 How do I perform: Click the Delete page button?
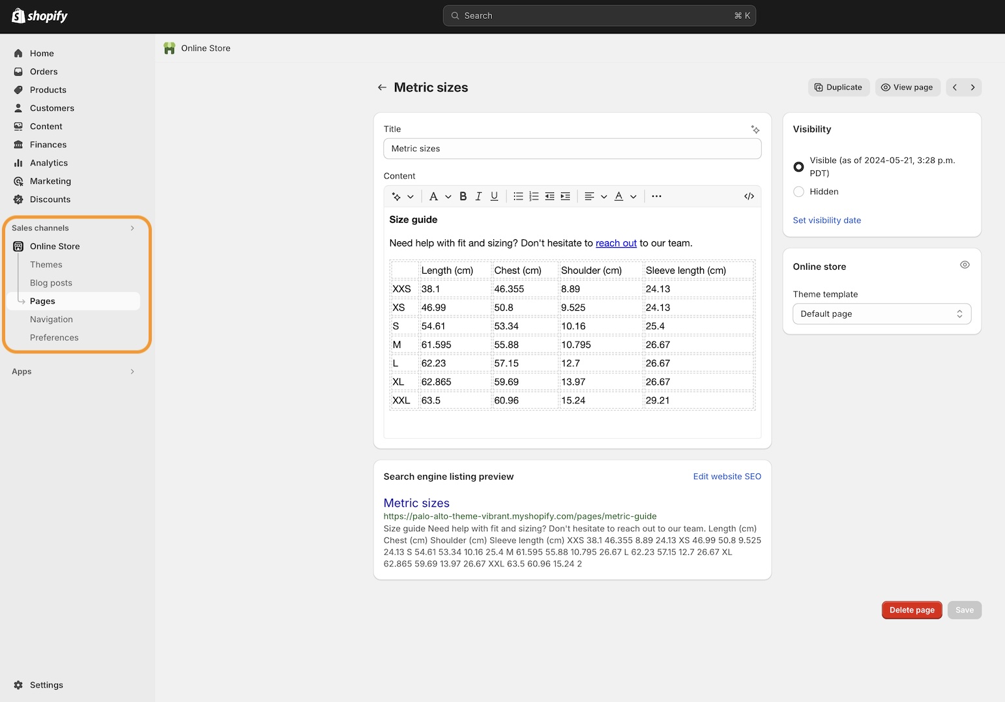point(911,610)
